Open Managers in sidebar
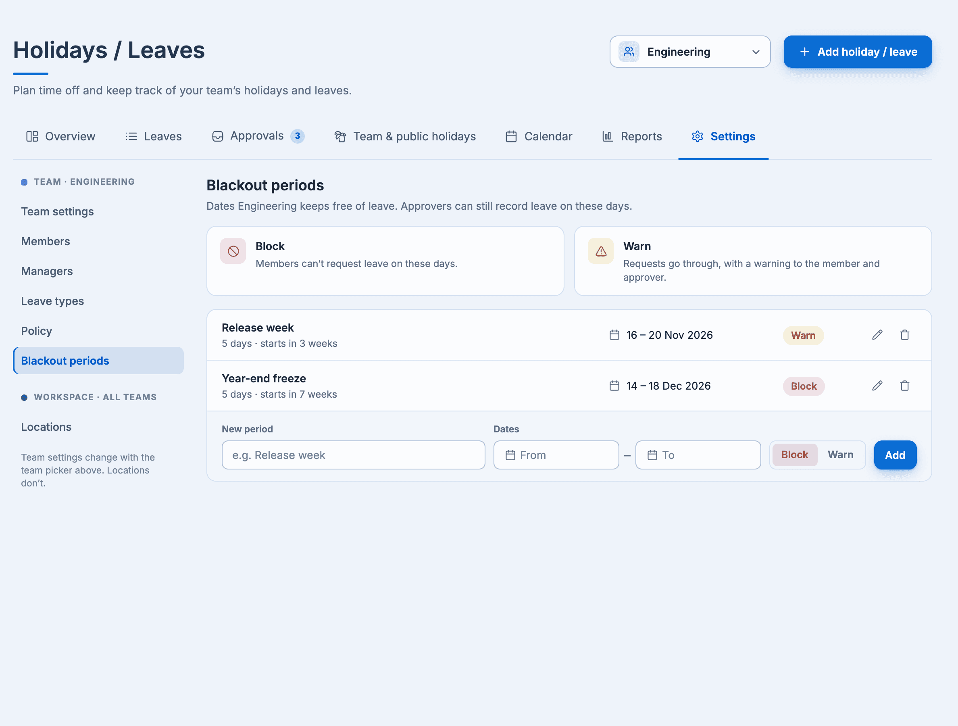 [x=98, y=271]
